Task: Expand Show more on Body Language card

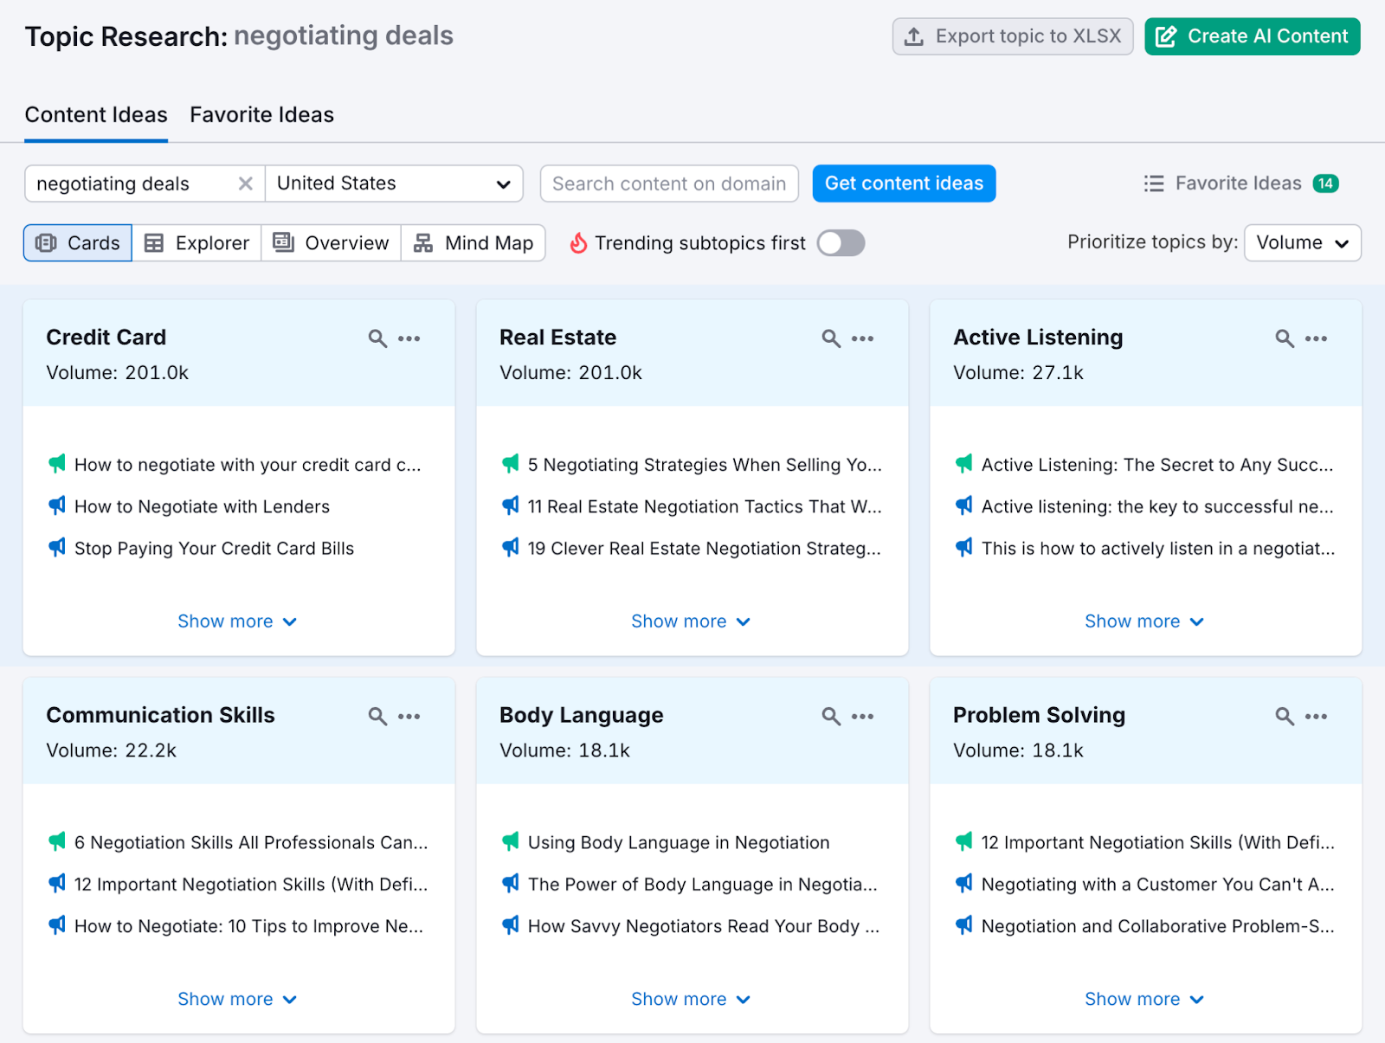Action: (x=690, y=999)
